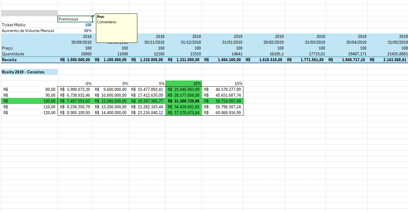
Task: Click scenario cell R$ 9.600.000,00
Action: click(111, 89)
